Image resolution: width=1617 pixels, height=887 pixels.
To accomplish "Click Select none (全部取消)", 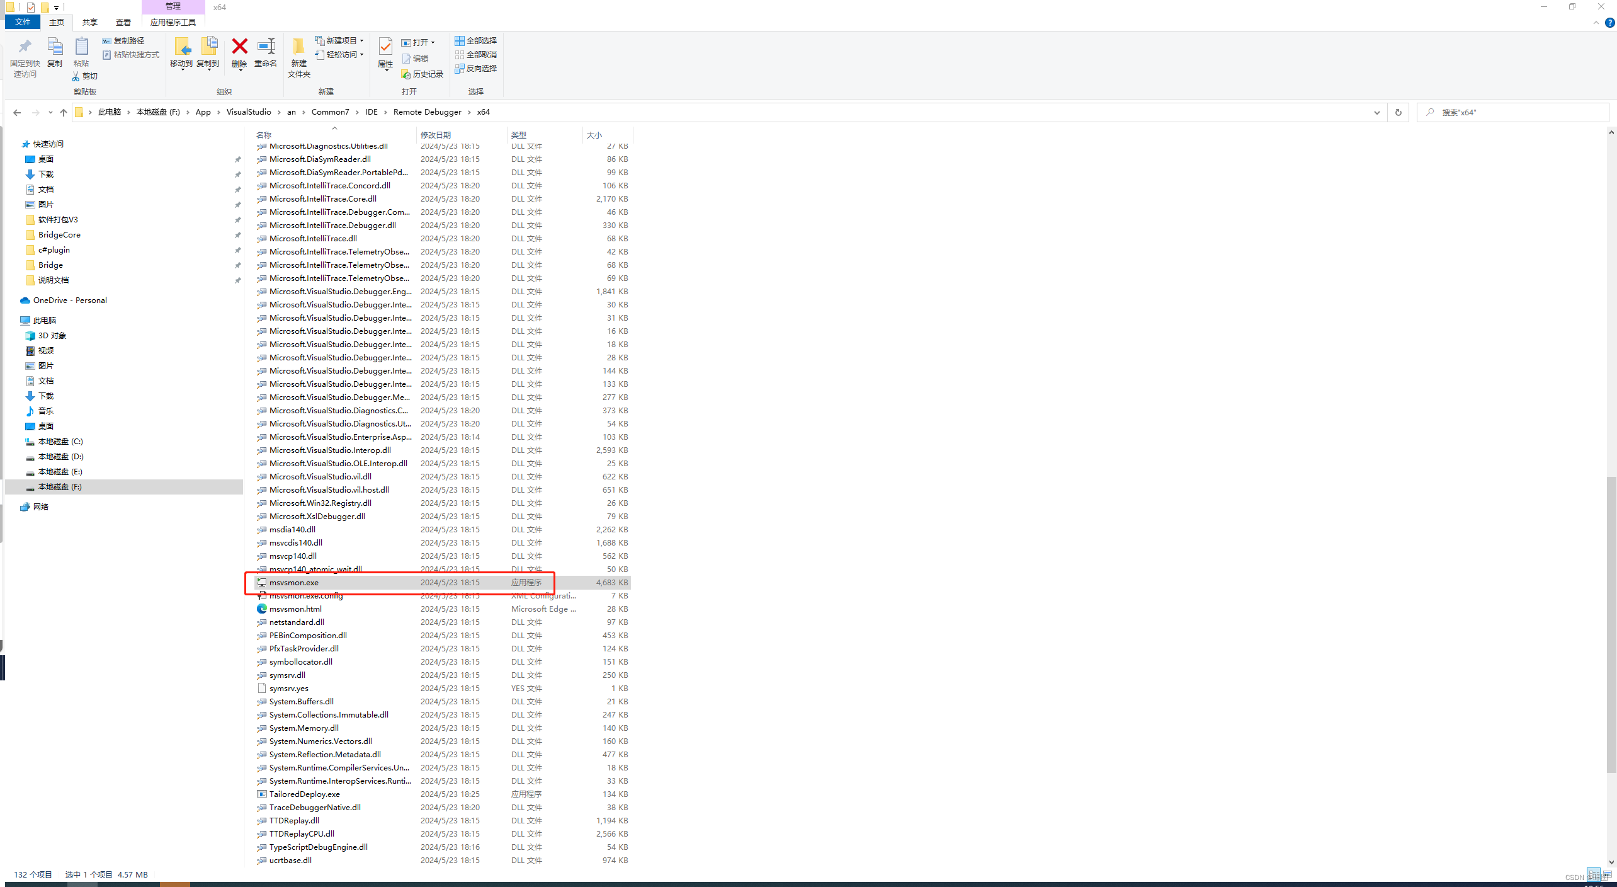I will 476,54.
